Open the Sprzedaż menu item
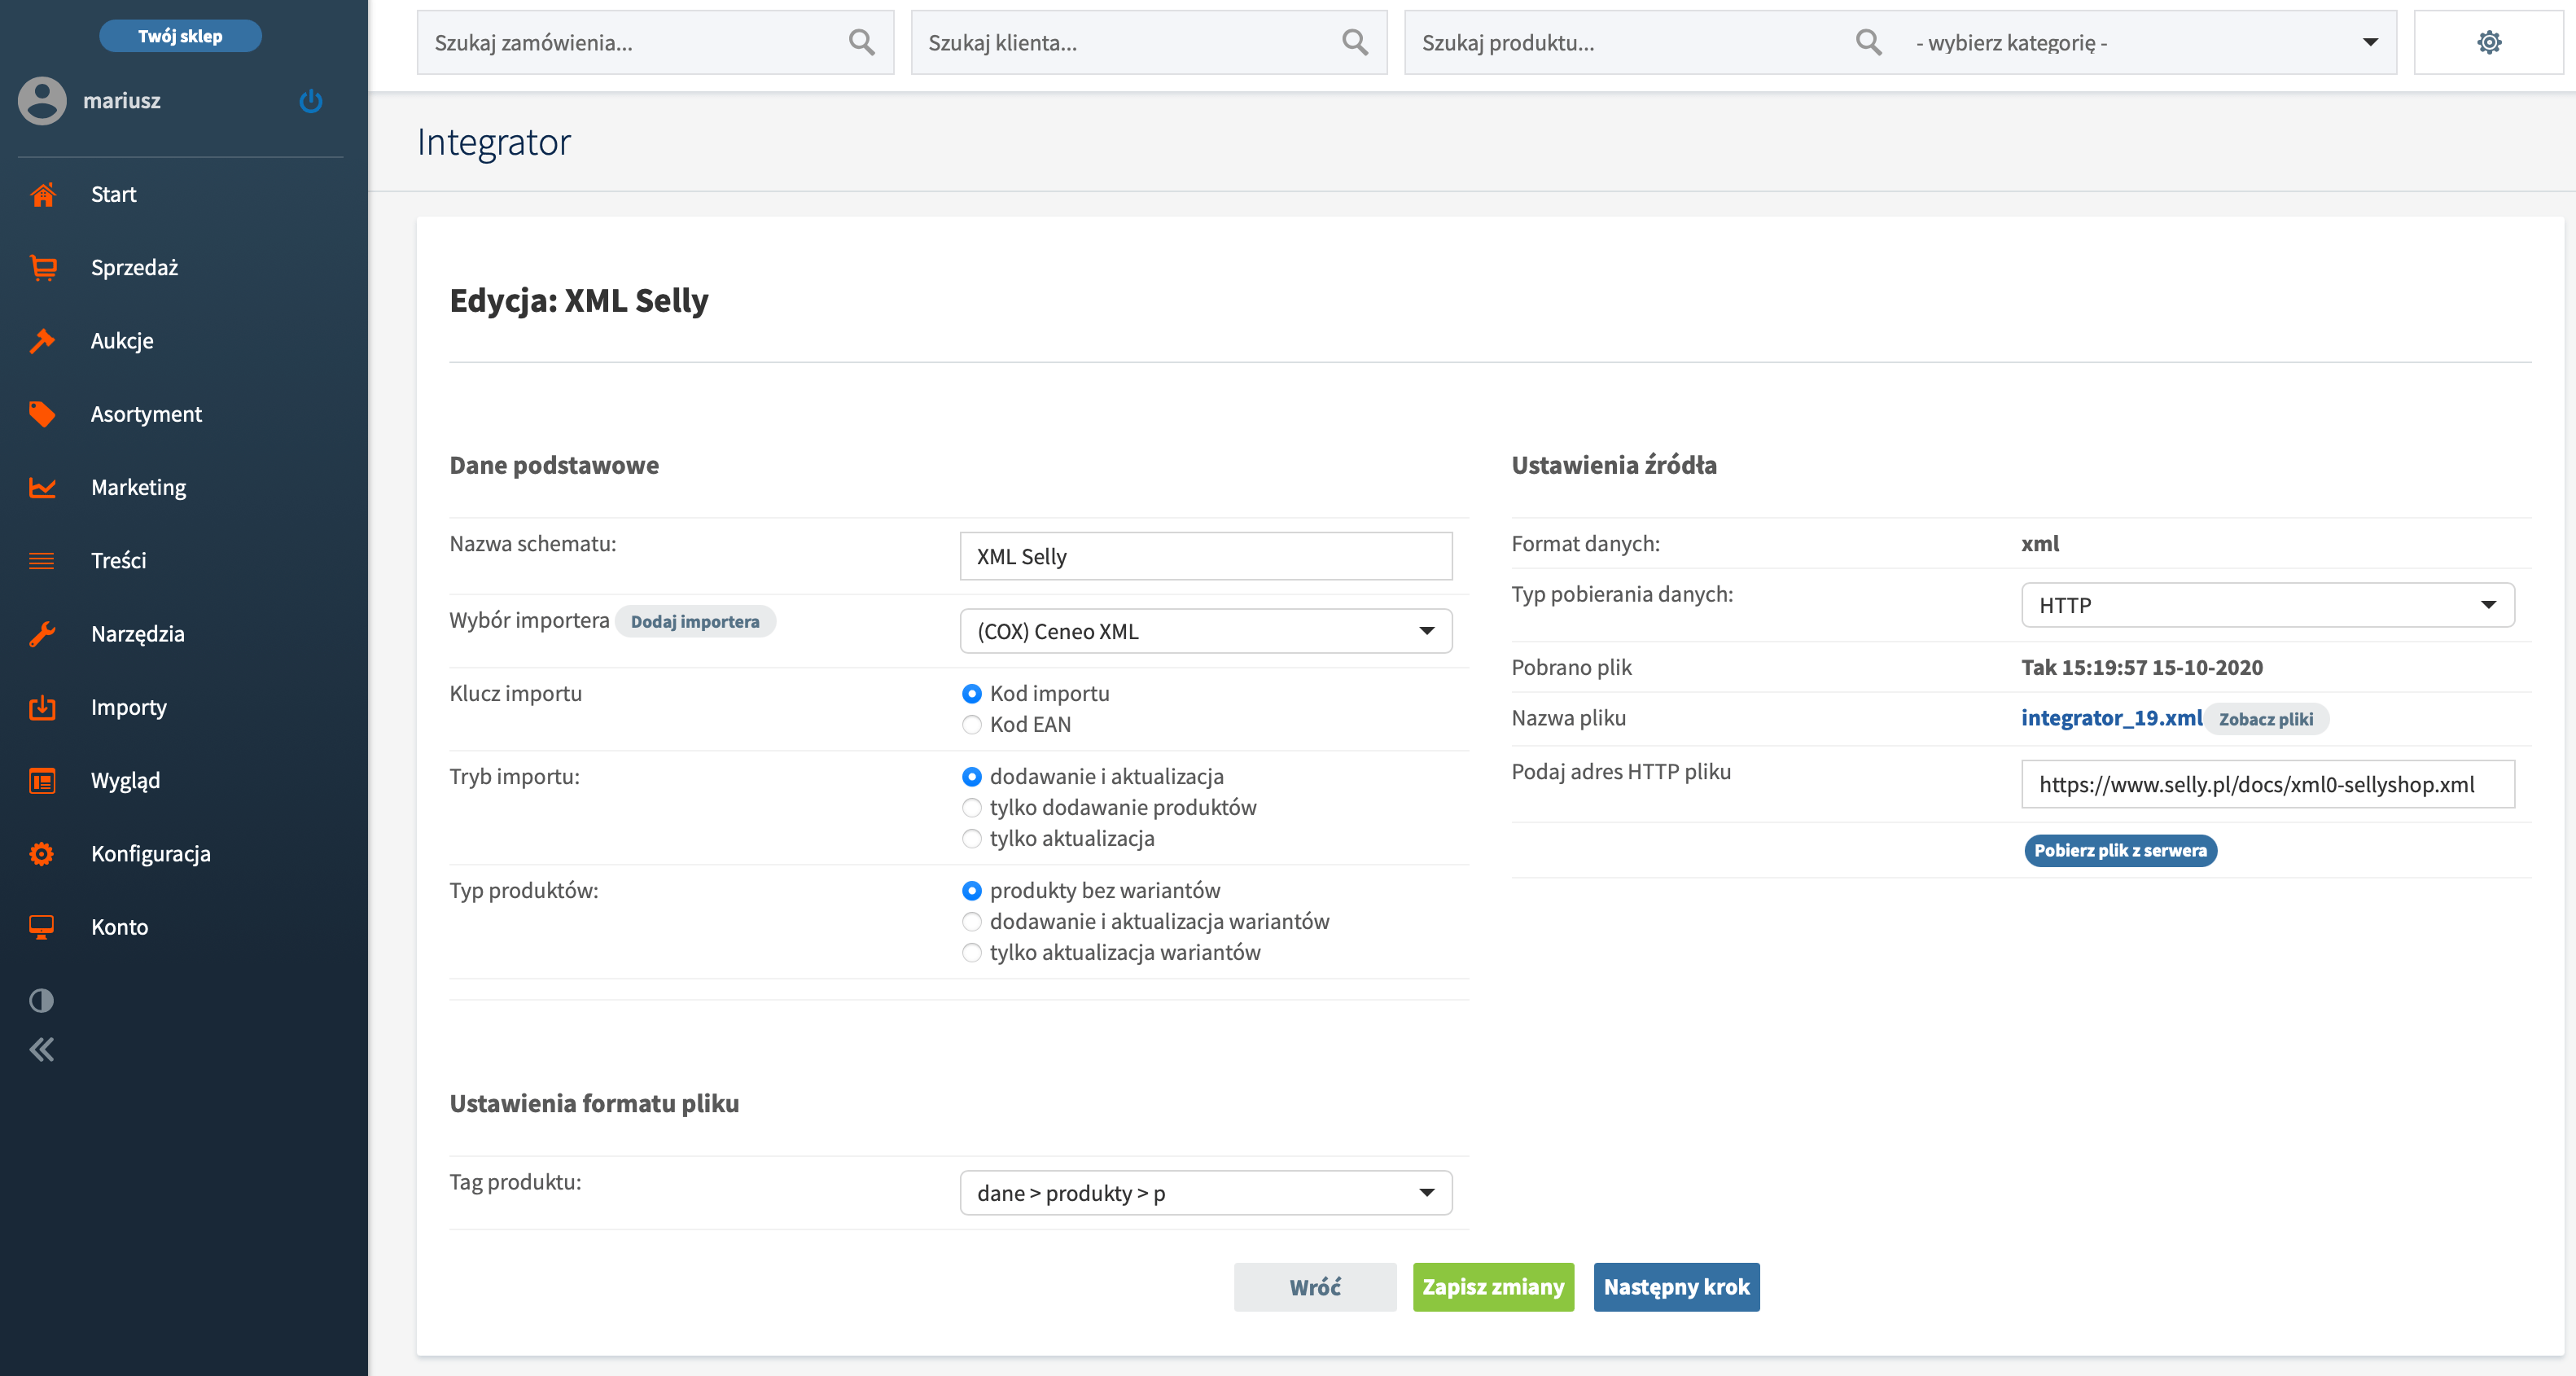Viewport: 2576px width, 1376px height. (134, 267)
